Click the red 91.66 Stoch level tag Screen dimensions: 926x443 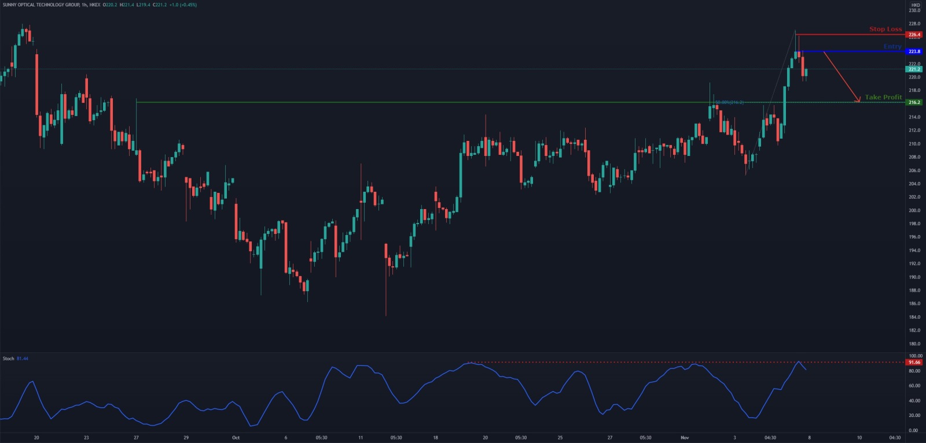[914, 362]
